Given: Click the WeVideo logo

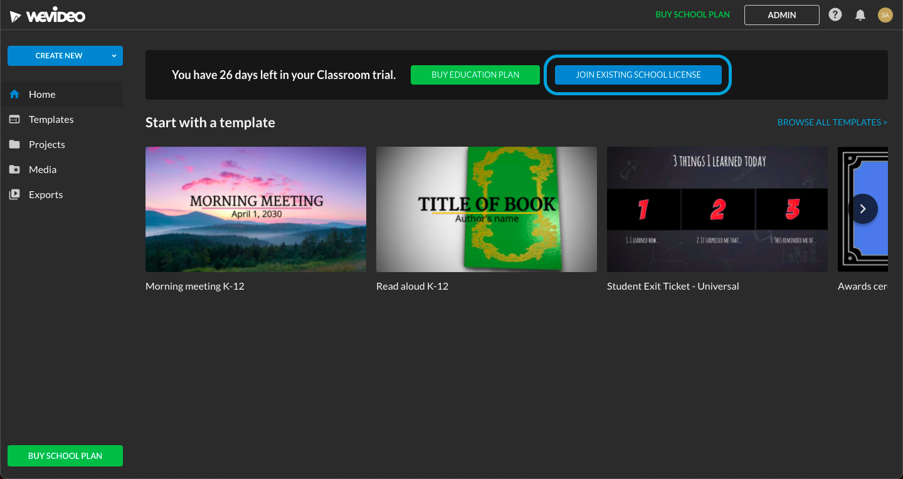Looking at the screenshot, I should tap(48, 15).
